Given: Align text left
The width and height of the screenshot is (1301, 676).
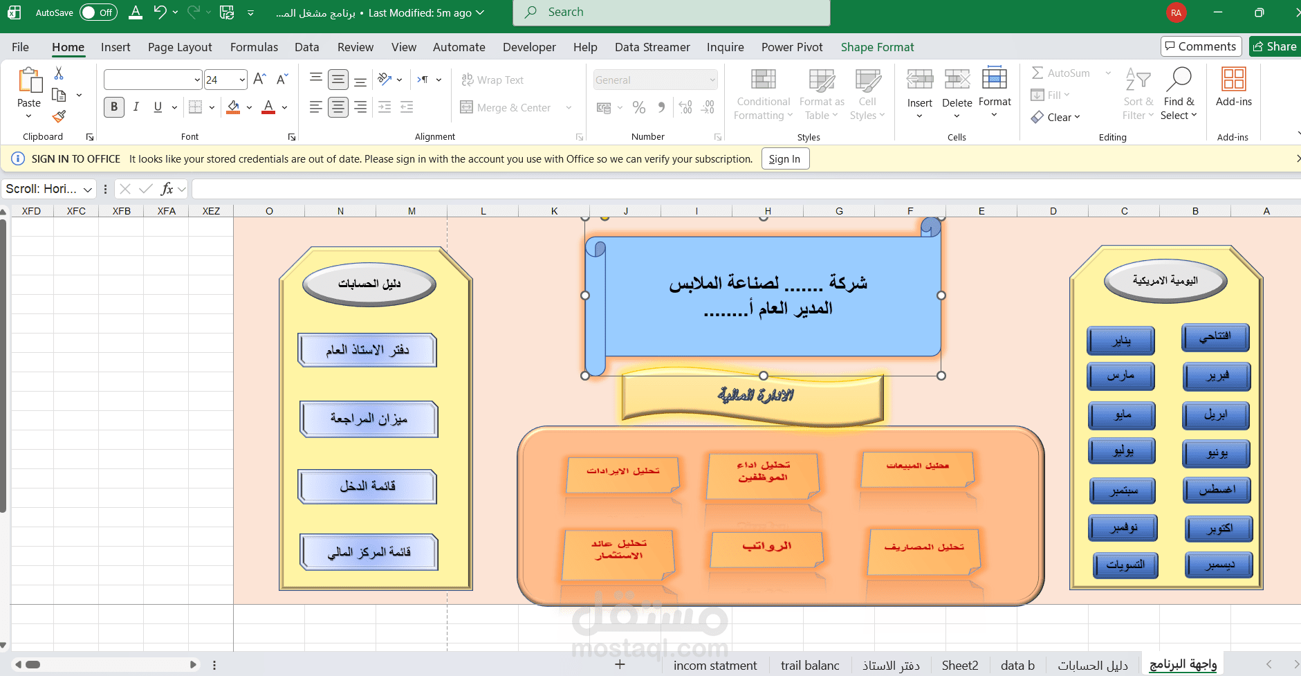Looking at the screenshot, I should (x=316, y=107).
